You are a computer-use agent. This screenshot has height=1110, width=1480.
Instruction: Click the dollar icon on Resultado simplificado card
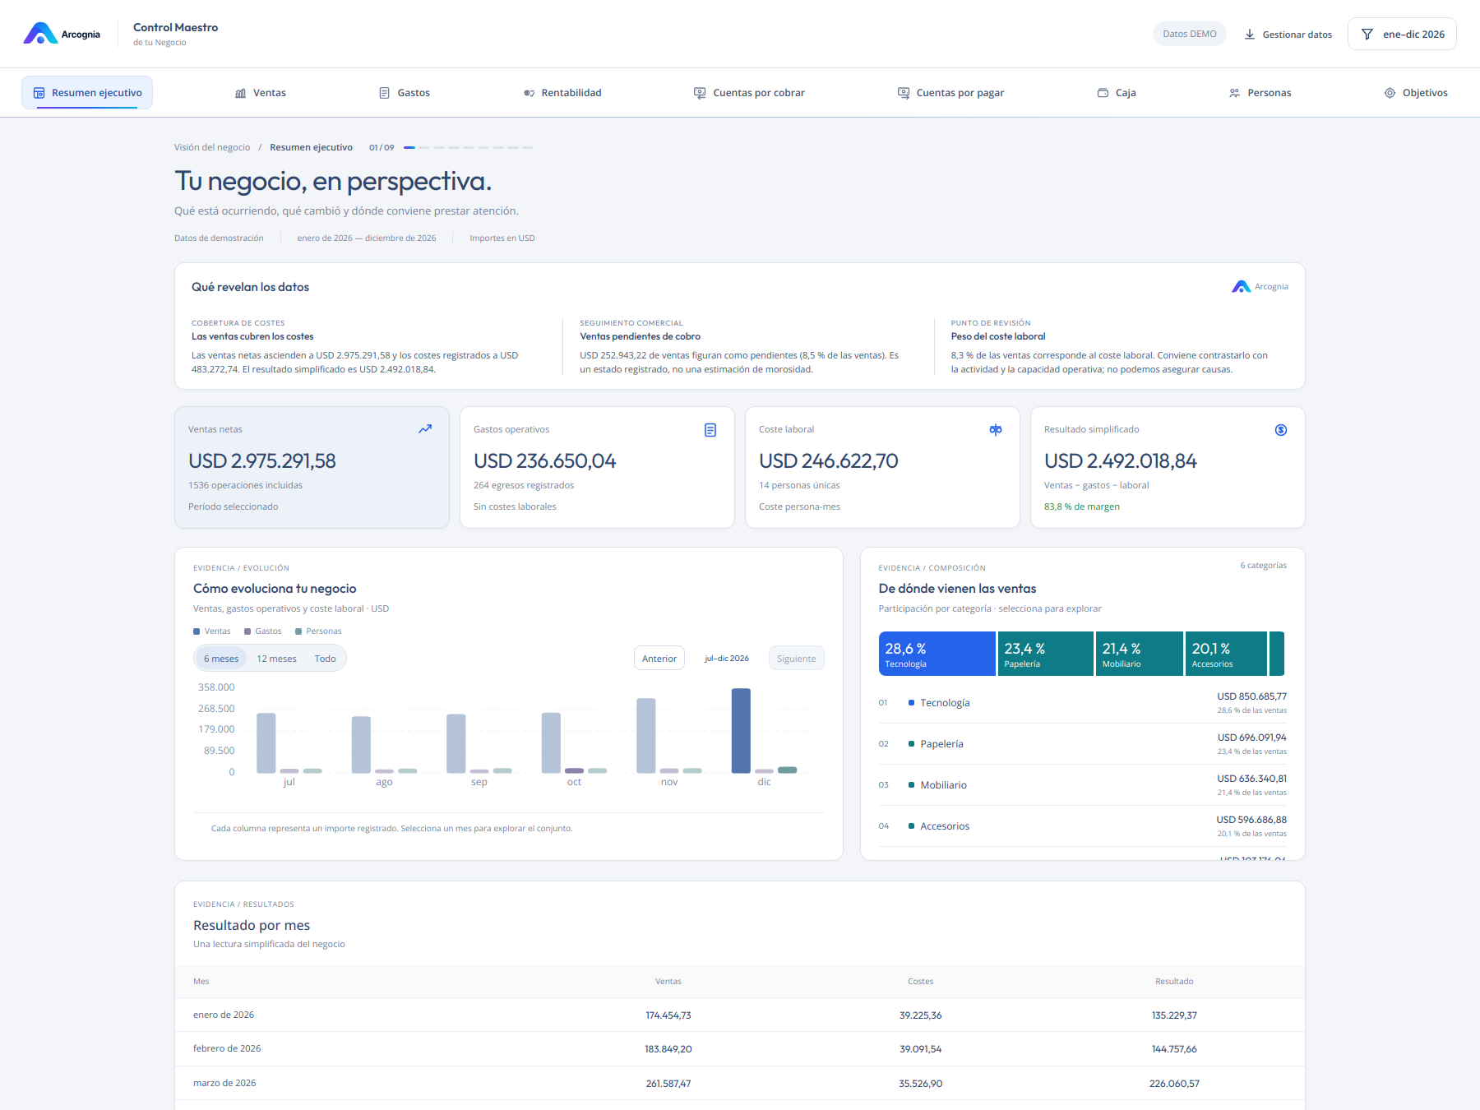[x=1281, y=430]
